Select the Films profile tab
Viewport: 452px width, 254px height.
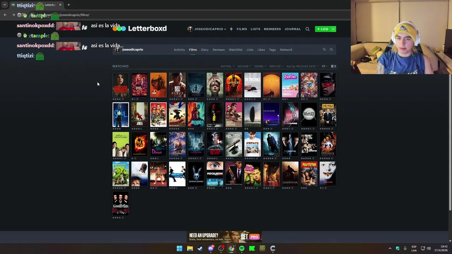click(193, 50)
